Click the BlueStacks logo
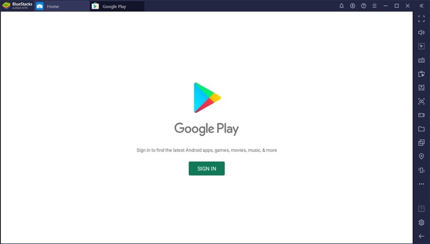 click(6, 6)
